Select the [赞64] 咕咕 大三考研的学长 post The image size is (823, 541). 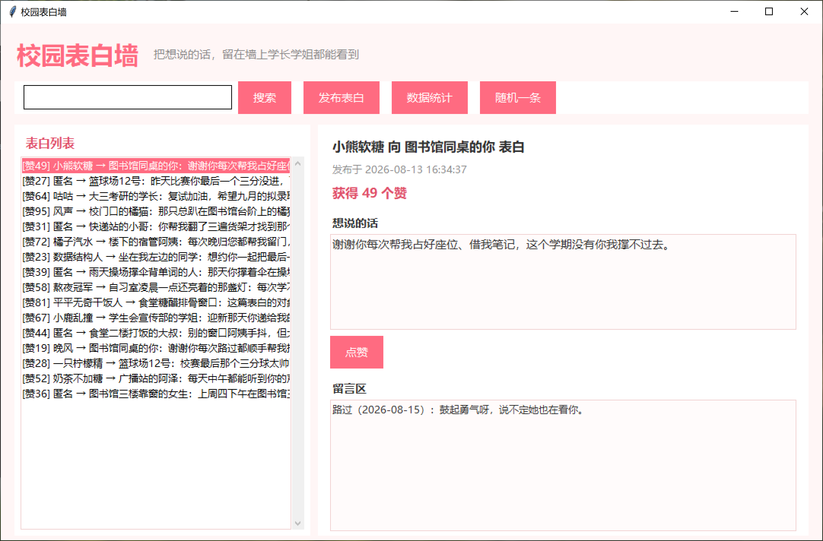pyautogui.click(x=156, y=196)
